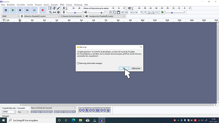The height and width of the screenshot is (123, 219).
Task: Click the Zoom Out icon
Action: 146,12
